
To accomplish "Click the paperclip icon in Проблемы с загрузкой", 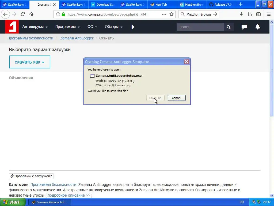I will tap(12, 176).
